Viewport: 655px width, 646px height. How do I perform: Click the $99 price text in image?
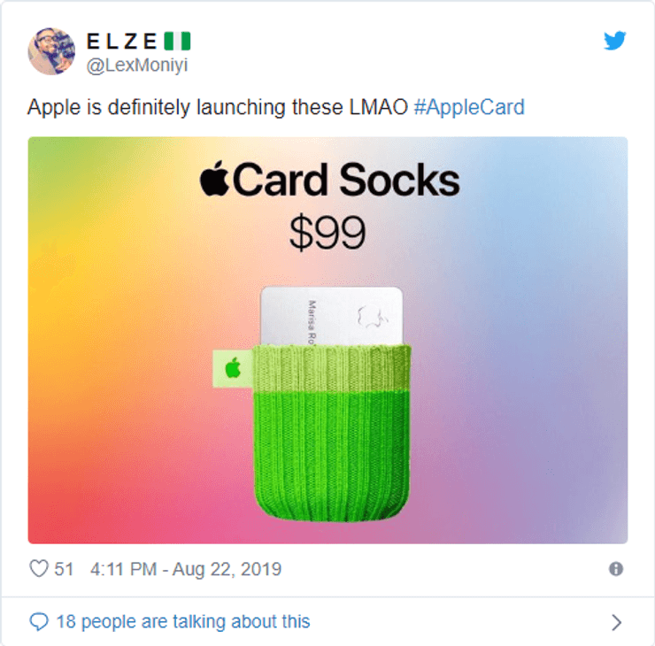[x=327, y=232]
